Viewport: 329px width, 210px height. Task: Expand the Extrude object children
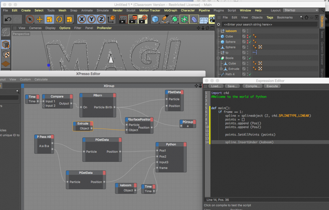click(x=221, y=69)
